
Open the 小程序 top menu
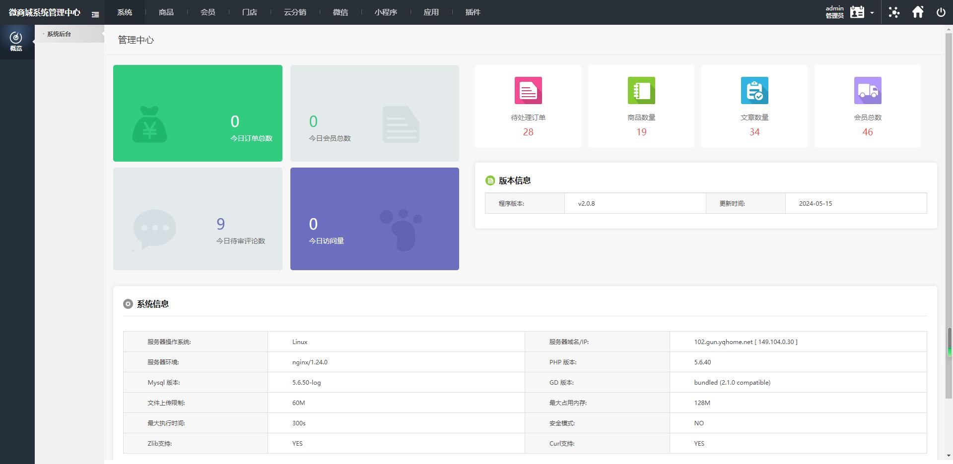pos(386,12)
